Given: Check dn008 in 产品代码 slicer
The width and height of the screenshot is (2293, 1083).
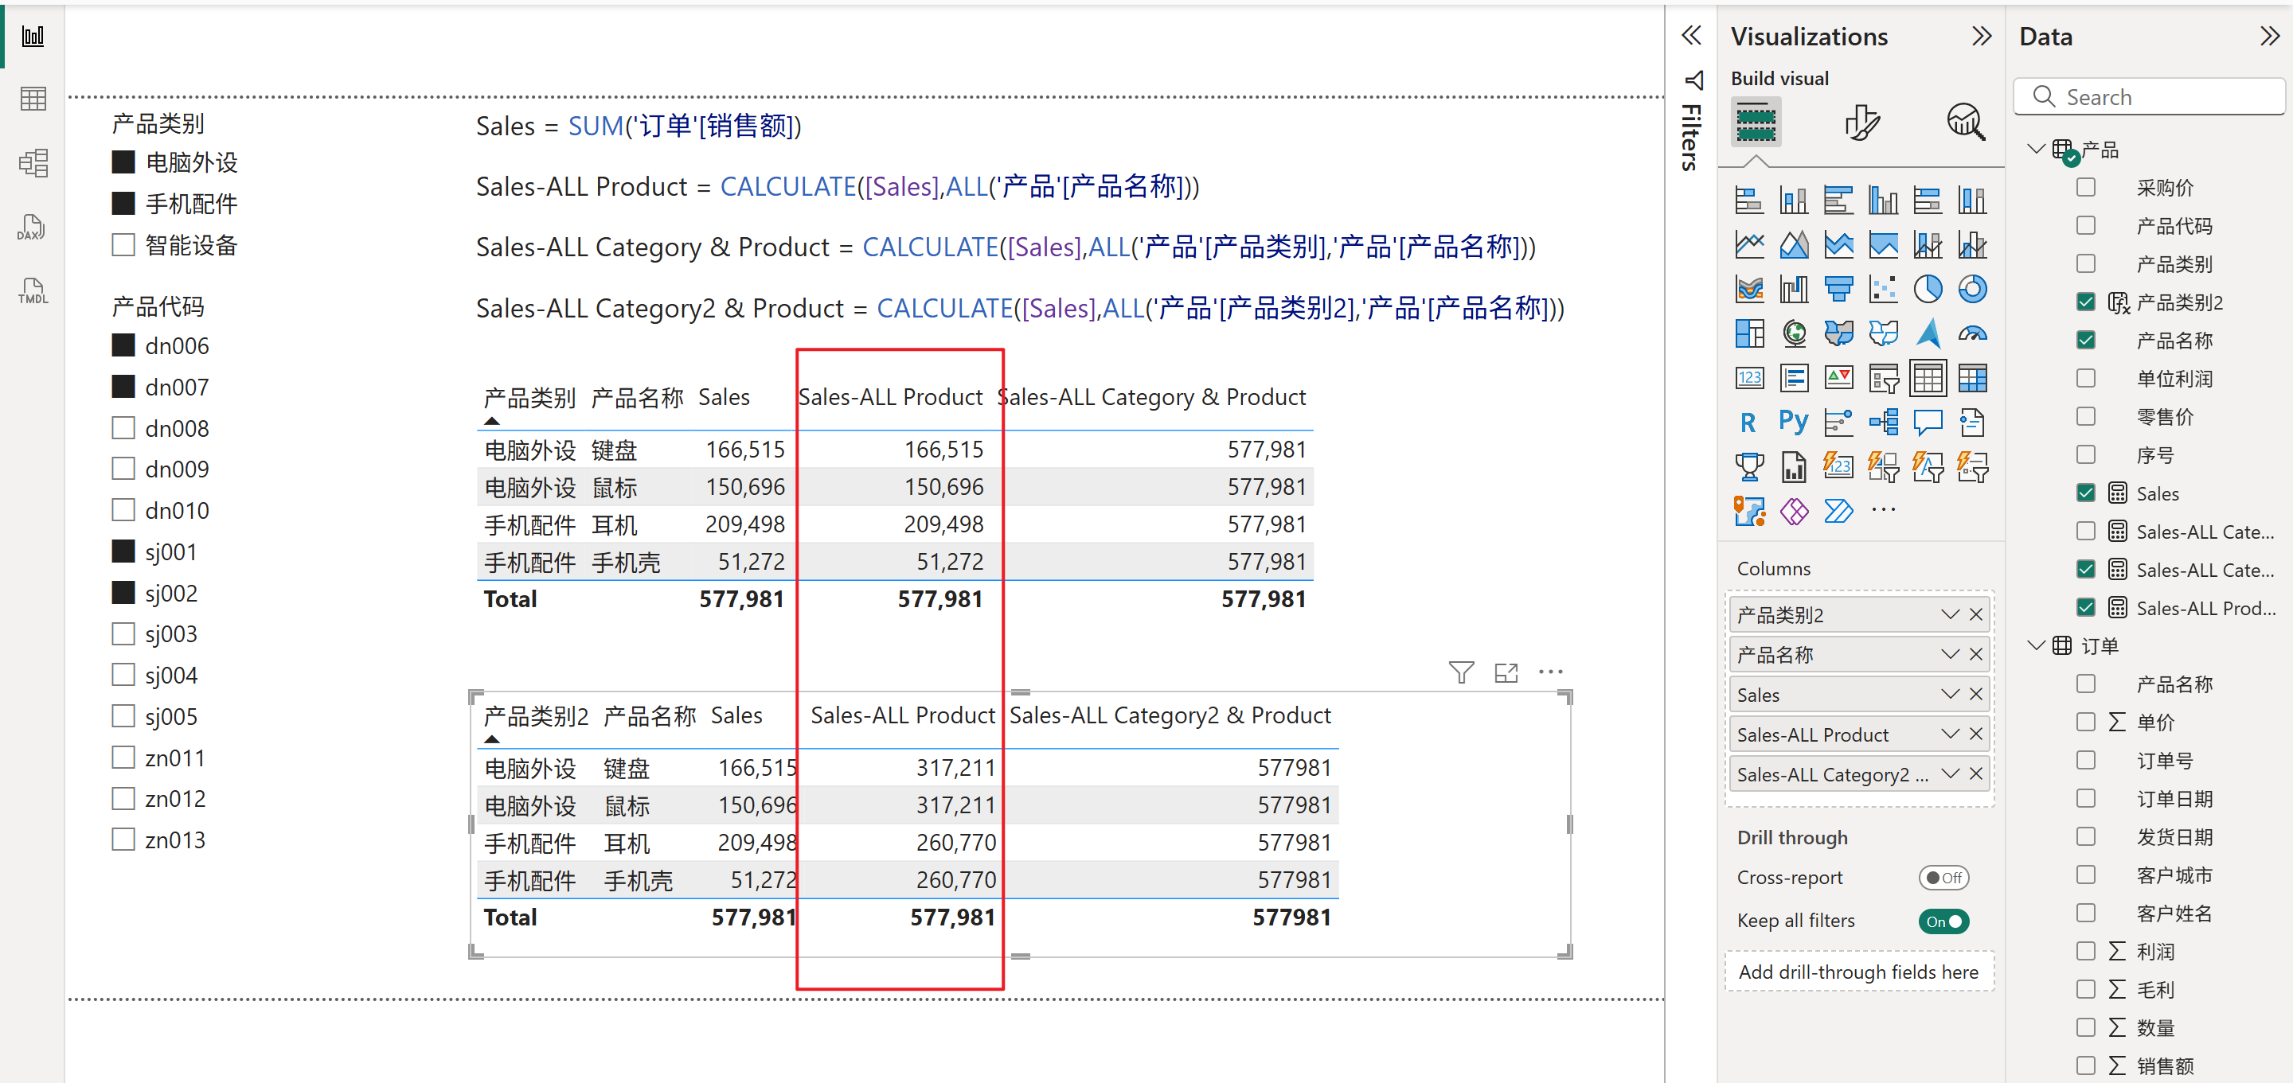Looking at the screenshot, I should coord(123,428).
